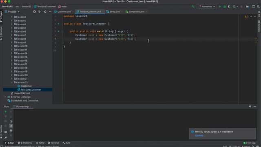Open the RunnerImp run configuration dropdown

(207, 7)
